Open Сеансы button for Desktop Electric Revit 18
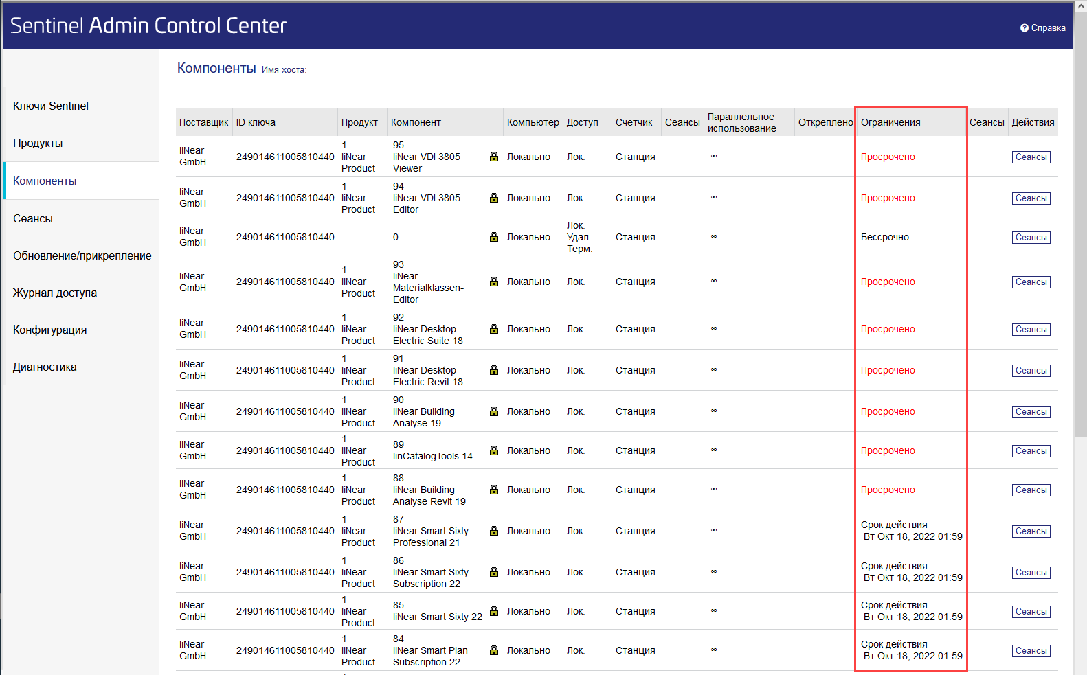This screenshot has height=675, width=1087. [1031, 371]
